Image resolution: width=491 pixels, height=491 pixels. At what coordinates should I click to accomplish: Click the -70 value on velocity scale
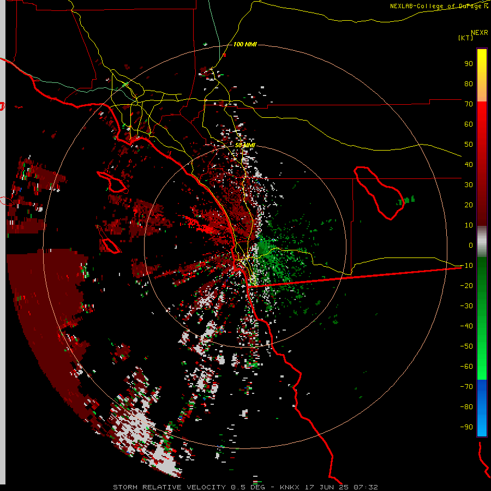pyautogui.click(x=466, y=387)
